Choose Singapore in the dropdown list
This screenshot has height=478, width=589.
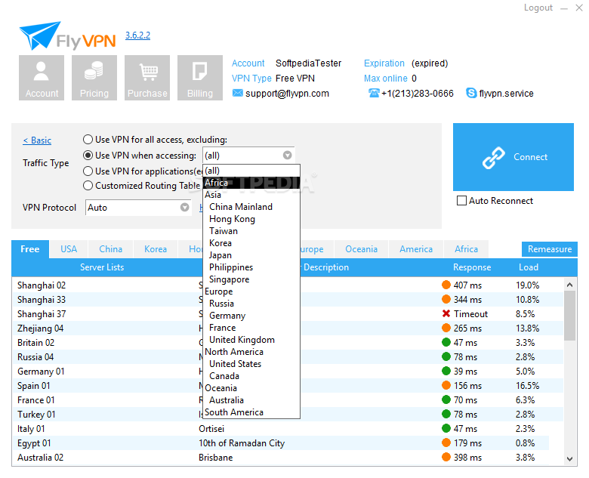point(251,279)
